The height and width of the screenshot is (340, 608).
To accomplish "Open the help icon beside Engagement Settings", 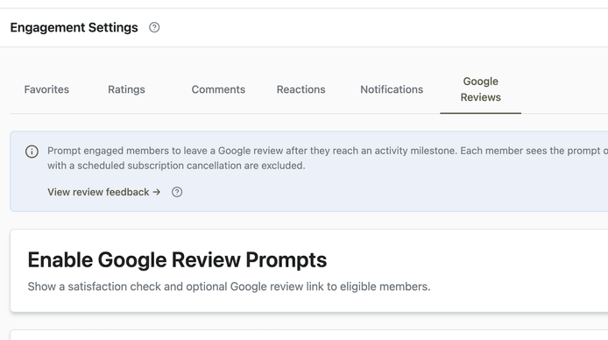I will tap(154, 27).
